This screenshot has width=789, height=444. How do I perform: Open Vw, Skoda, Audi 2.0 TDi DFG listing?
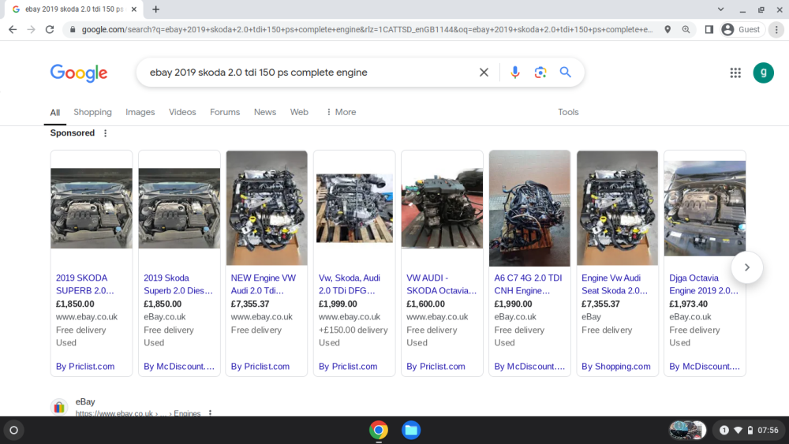350,284
